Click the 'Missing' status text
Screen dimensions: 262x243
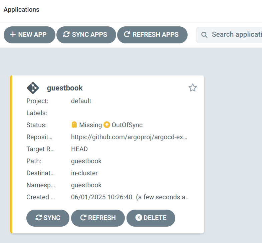pyautogui.click(x=90, y=125)
